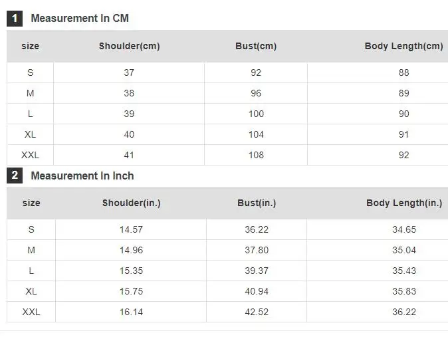The height and width of the screenshot is (357, 448).
Task: Click the bust value 100 for size L
Action: tap(256, 114)
